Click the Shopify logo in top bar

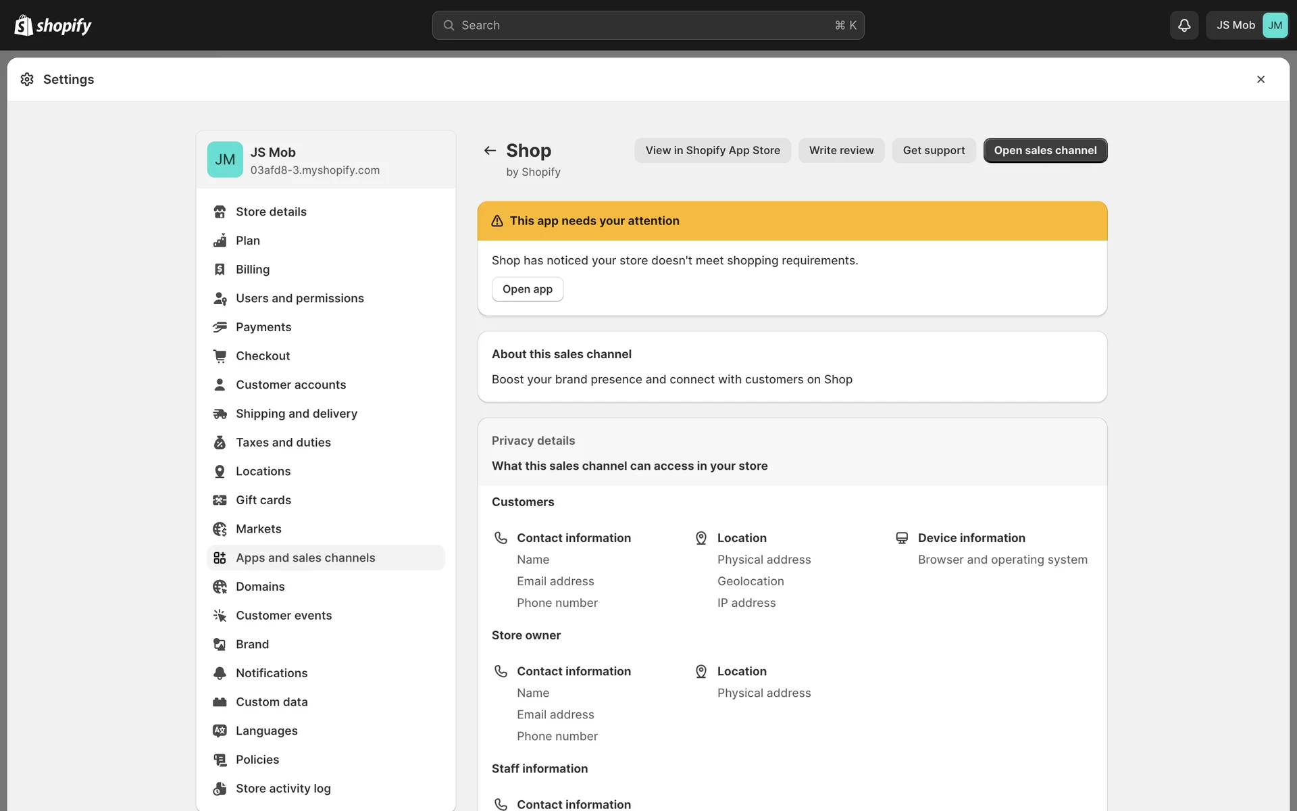pos(53,26)
